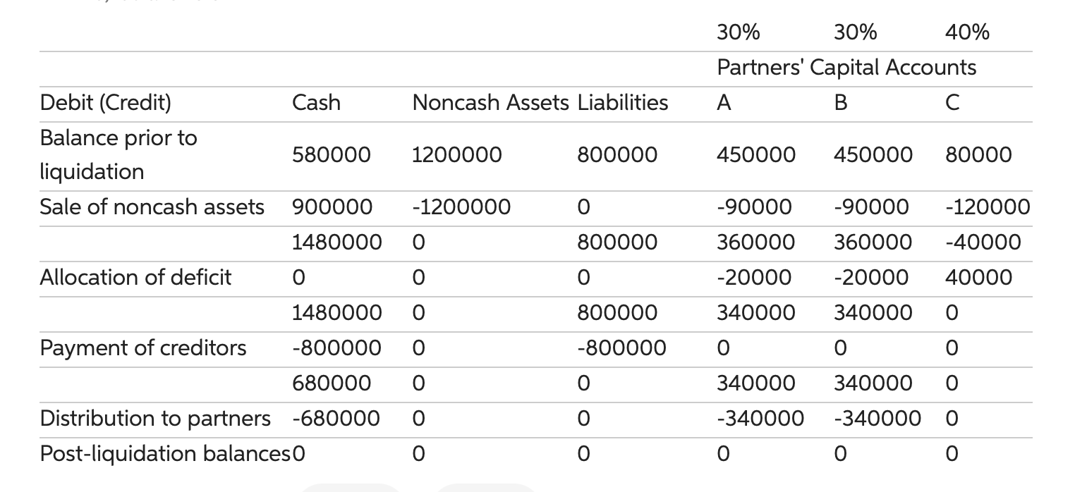Select "360000" in partner A's column
Image resolution: width=1075 pixels, height=492 pixels.
pyautogui.click(x=756, y=242)
